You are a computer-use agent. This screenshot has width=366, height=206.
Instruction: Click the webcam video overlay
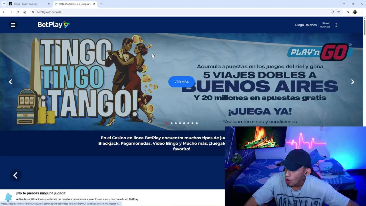tap(295, 166)
